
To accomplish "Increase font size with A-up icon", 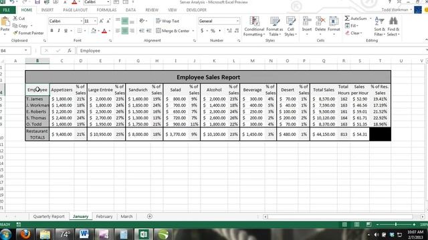I will pyautogui.click(x=102, y=21).
